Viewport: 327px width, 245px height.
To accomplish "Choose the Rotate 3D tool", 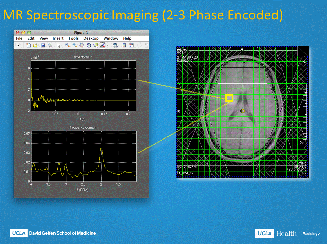I will pyautogui.click(x=89, y=45).
